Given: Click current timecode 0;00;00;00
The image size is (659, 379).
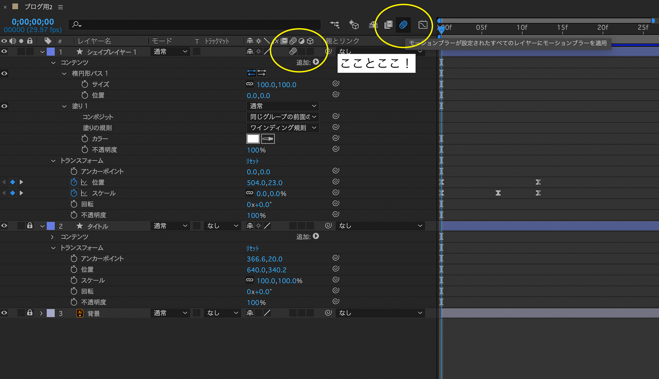Looking at the screenshot, I should click(x=33, y=22).
